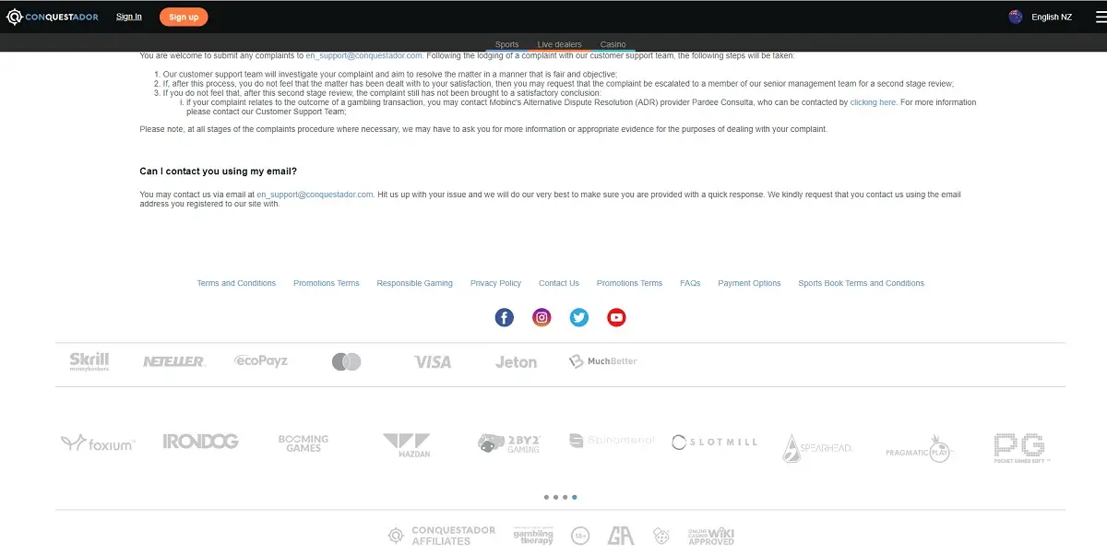Viewport: 1107px width, 555px height.
Task: Click the Neteller payment logo
Action: pyautogui.click(x=173, y=361)
